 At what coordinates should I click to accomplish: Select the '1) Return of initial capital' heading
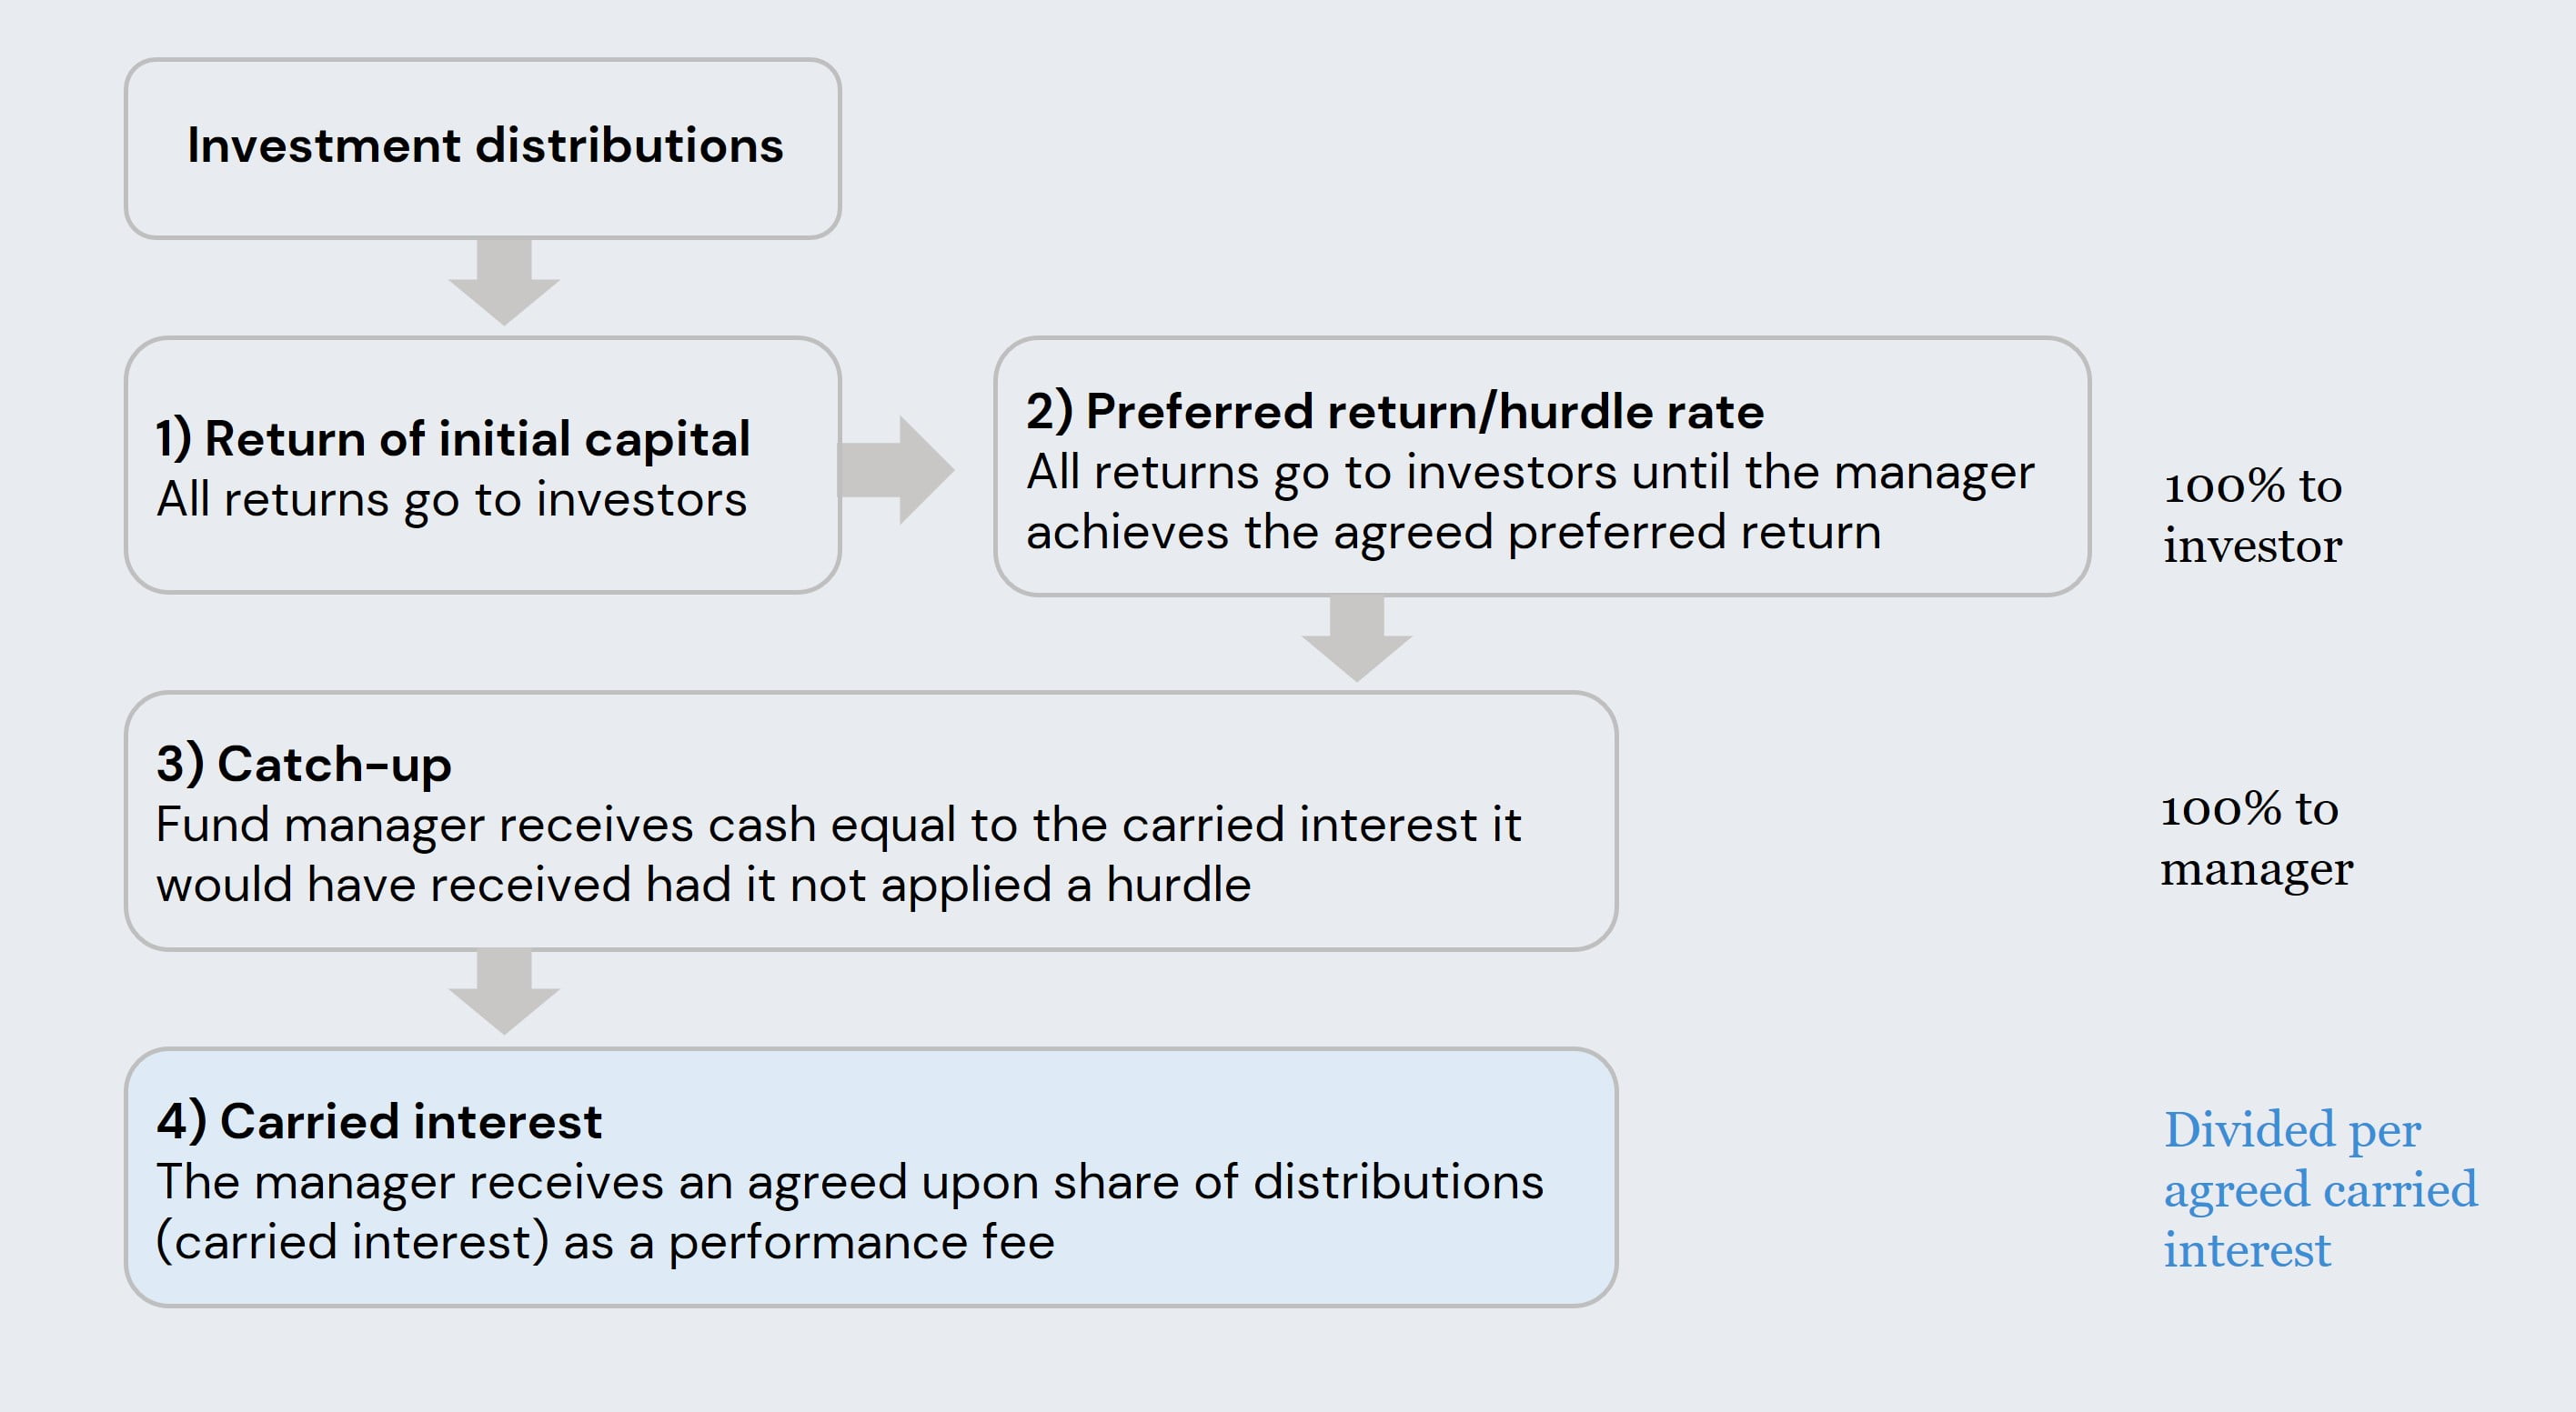(x=453, y=438)
